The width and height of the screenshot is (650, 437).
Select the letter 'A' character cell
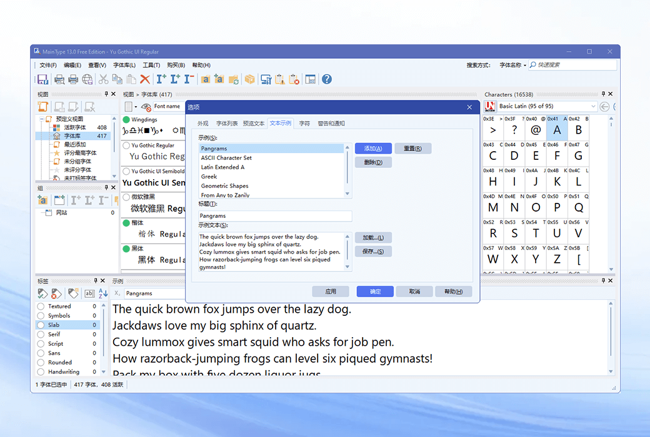click(x=557, y=127)
